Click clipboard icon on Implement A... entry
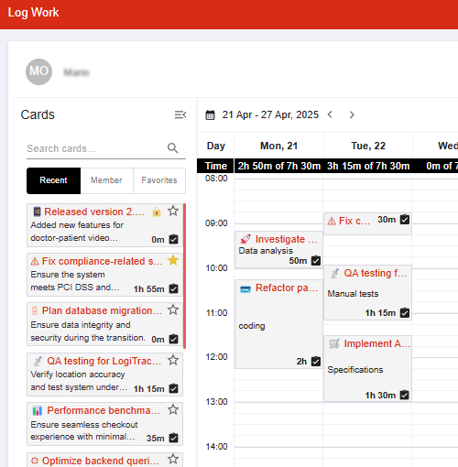This screenshot has width=458, height=467. tap(405, 395)
